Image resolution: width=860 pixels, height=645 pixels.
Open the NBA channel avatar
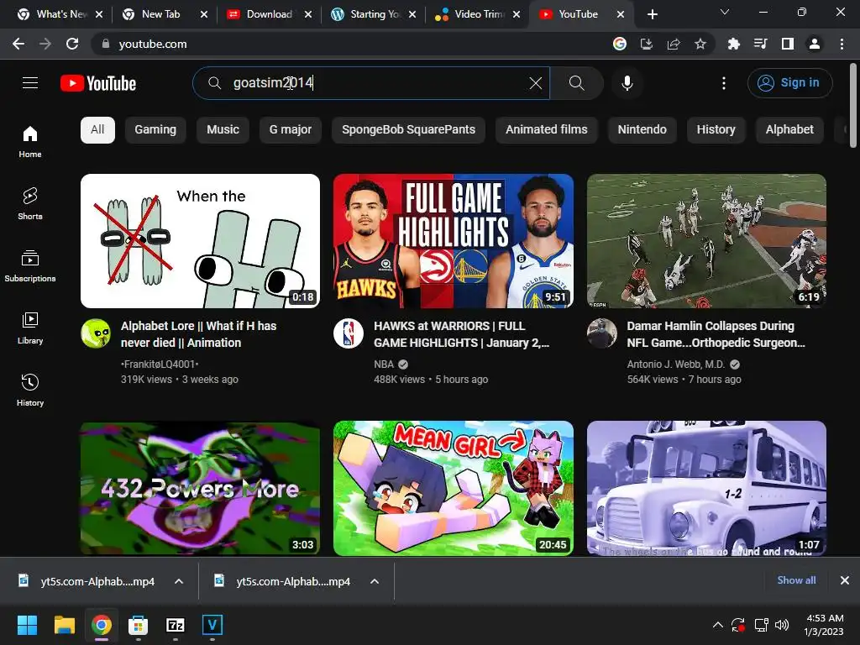click(x=349, y=333)
